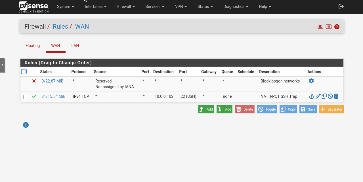Click the gear icon for bogon networks rule
This screenshot has width=363, height=182.
point(311,81)
